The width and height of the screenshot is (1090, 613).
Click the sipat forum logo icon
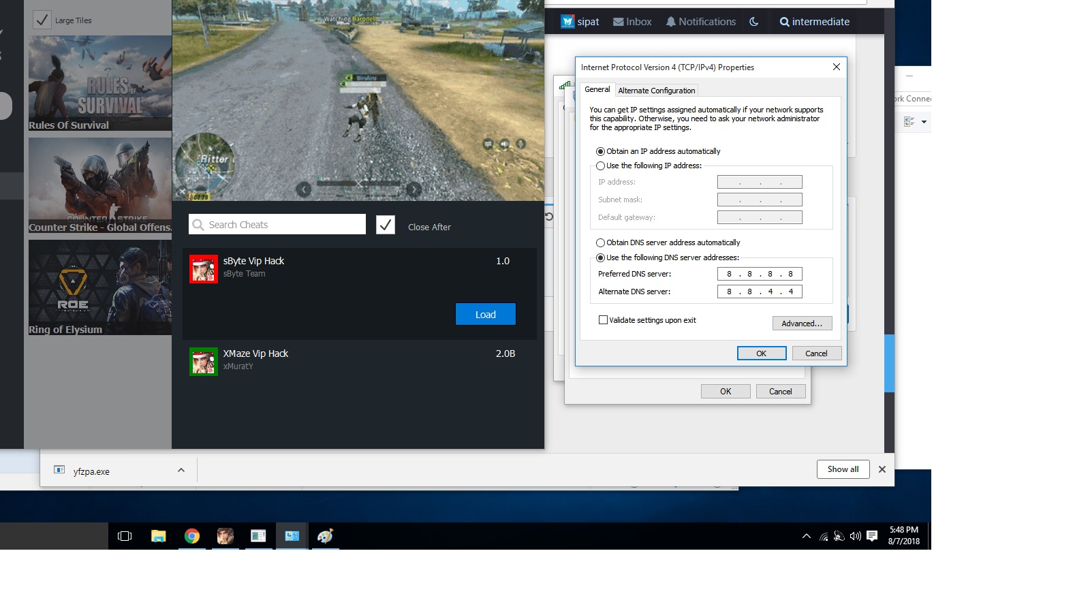point(567,22)
